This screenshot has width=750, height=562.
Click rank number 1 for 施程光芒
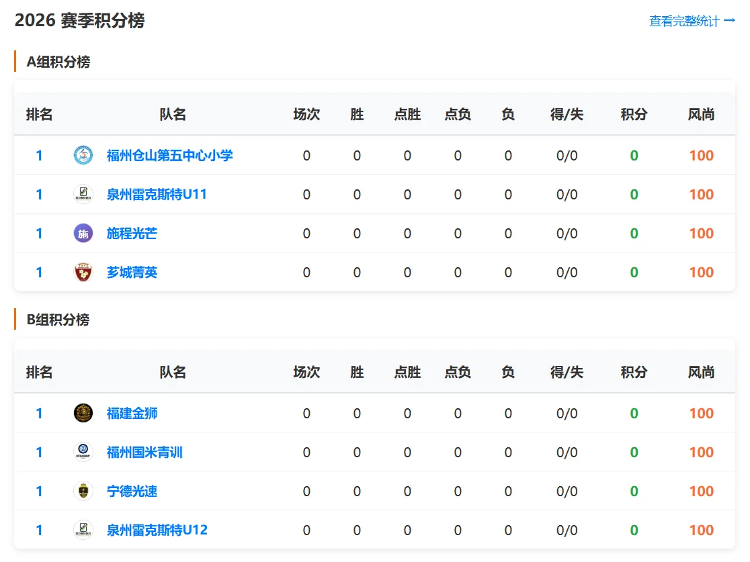(x=39, y=233)
